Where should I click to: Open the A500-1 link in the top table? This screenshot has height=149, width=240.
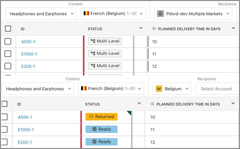coord(28,42)
